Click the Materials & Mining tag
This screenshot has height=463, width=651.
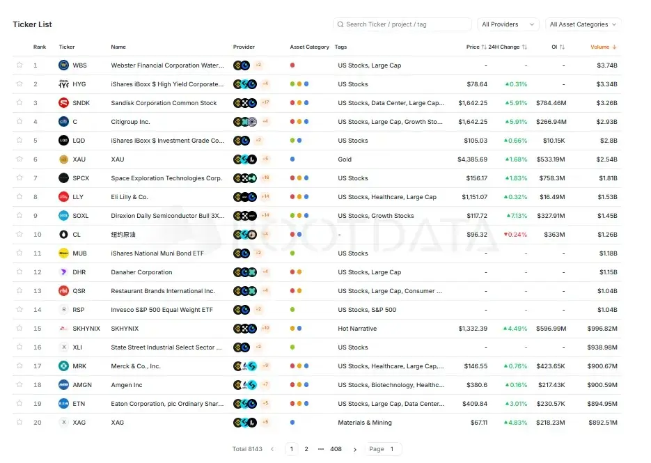365,423
